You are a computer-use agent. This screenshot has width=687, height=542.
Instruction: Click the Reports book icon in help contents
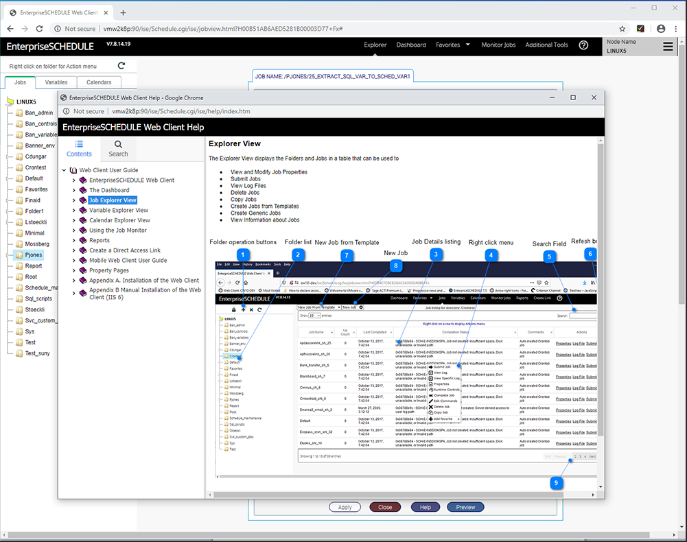coord(83,241)
